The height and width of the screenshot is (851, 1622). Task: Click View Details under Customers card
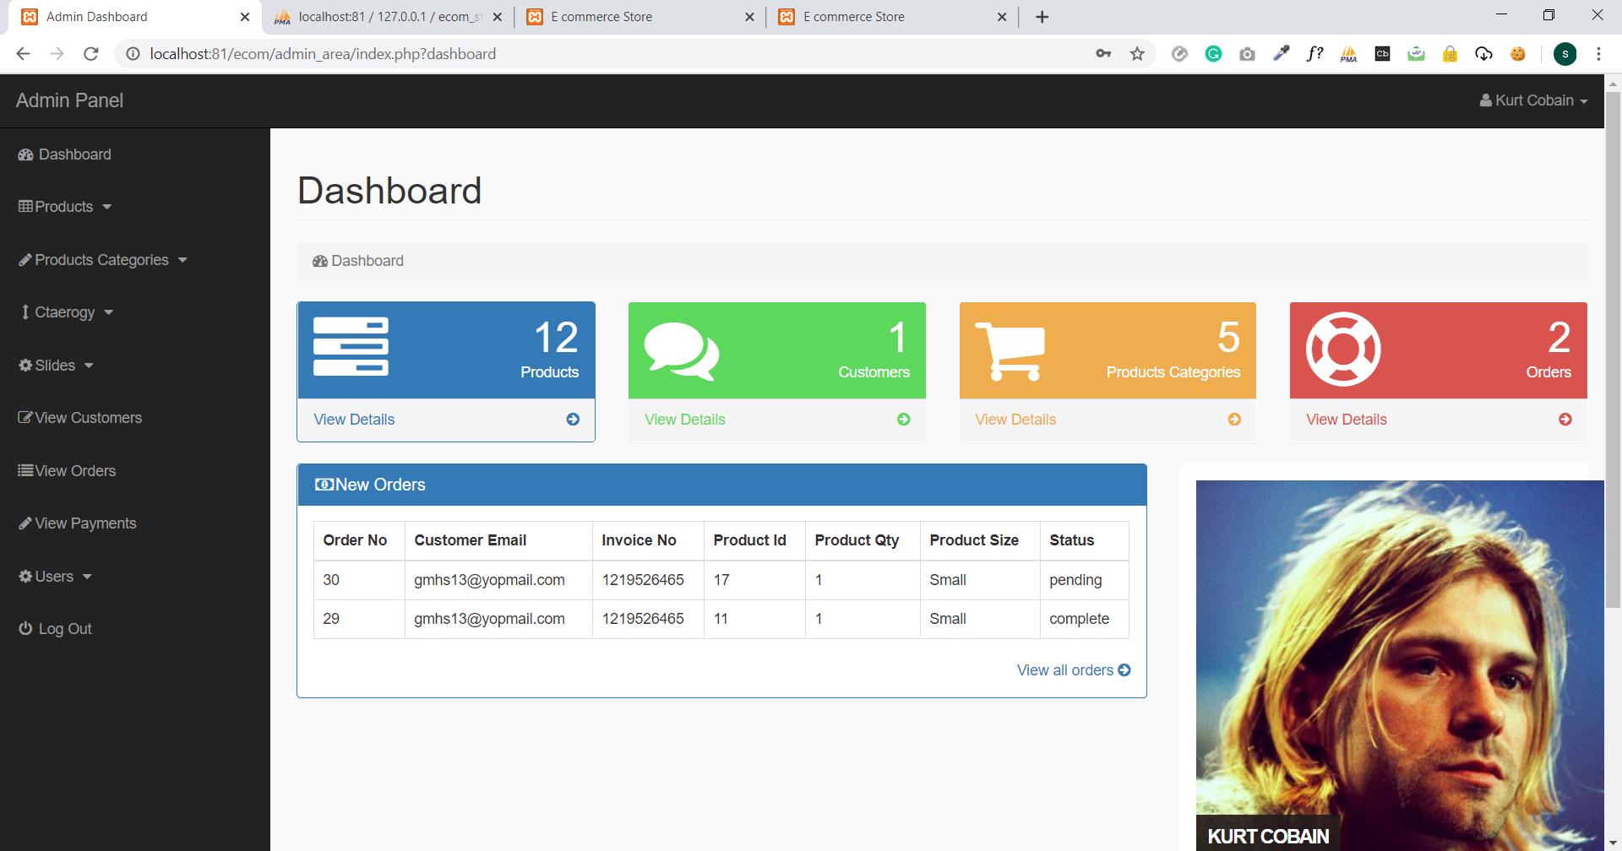pyautogui.click(x=685, y=420)
